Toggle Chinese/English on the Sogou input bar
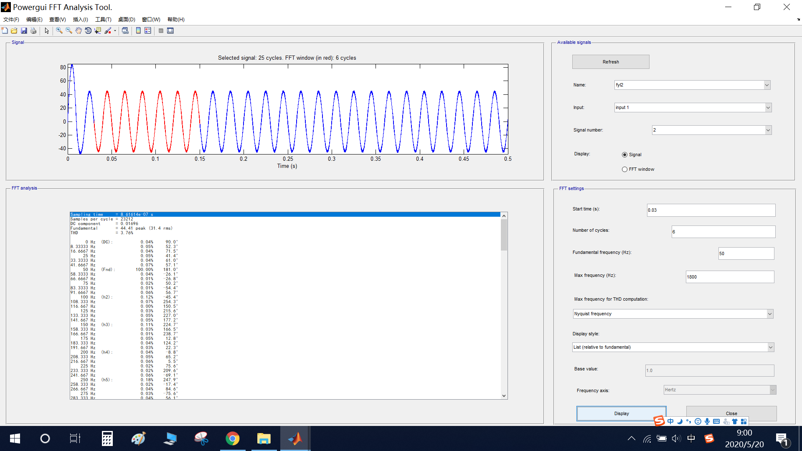This screenshot has width=802, height=451. (x=670, y=421)
